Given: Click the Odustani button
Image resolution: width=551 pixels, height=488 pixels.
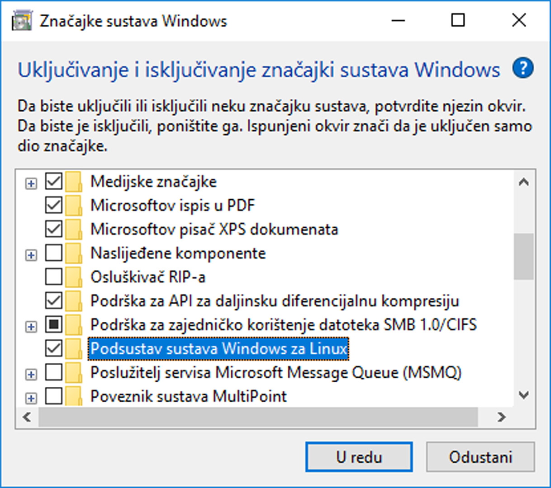Looking at the screenshot, I should [480, 457].
